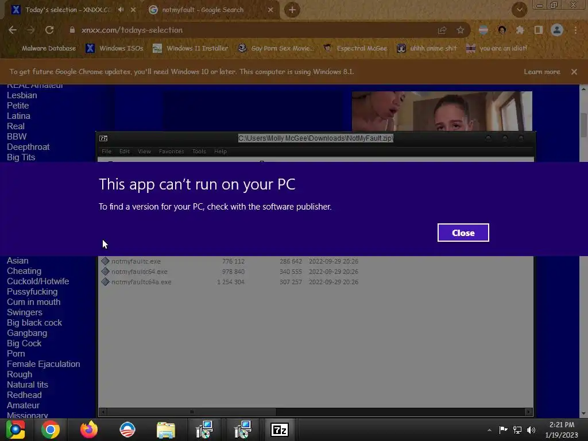588x441 pixels.
Task: Show hidden system tray icons
Action: 489,430
